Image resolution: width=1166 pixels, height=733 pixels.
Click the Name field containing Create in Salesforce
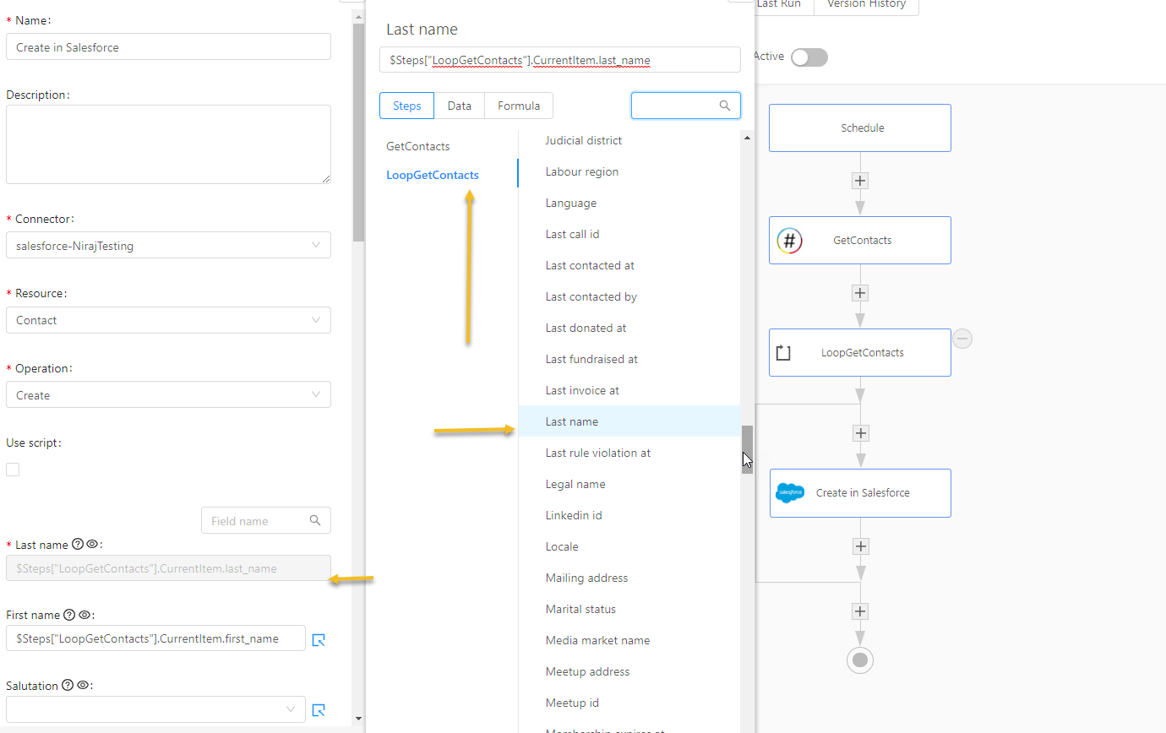(168, 46)
